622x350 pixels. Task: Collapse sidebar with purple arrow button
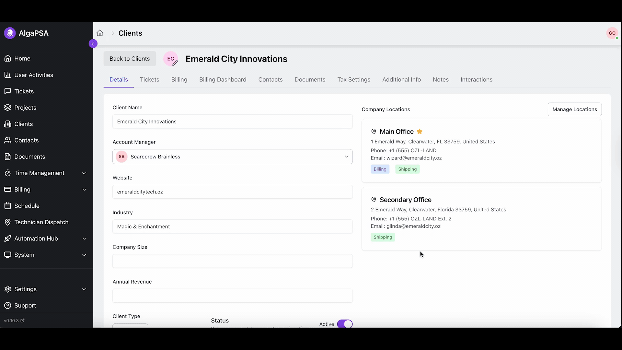(x=93, y=43)
